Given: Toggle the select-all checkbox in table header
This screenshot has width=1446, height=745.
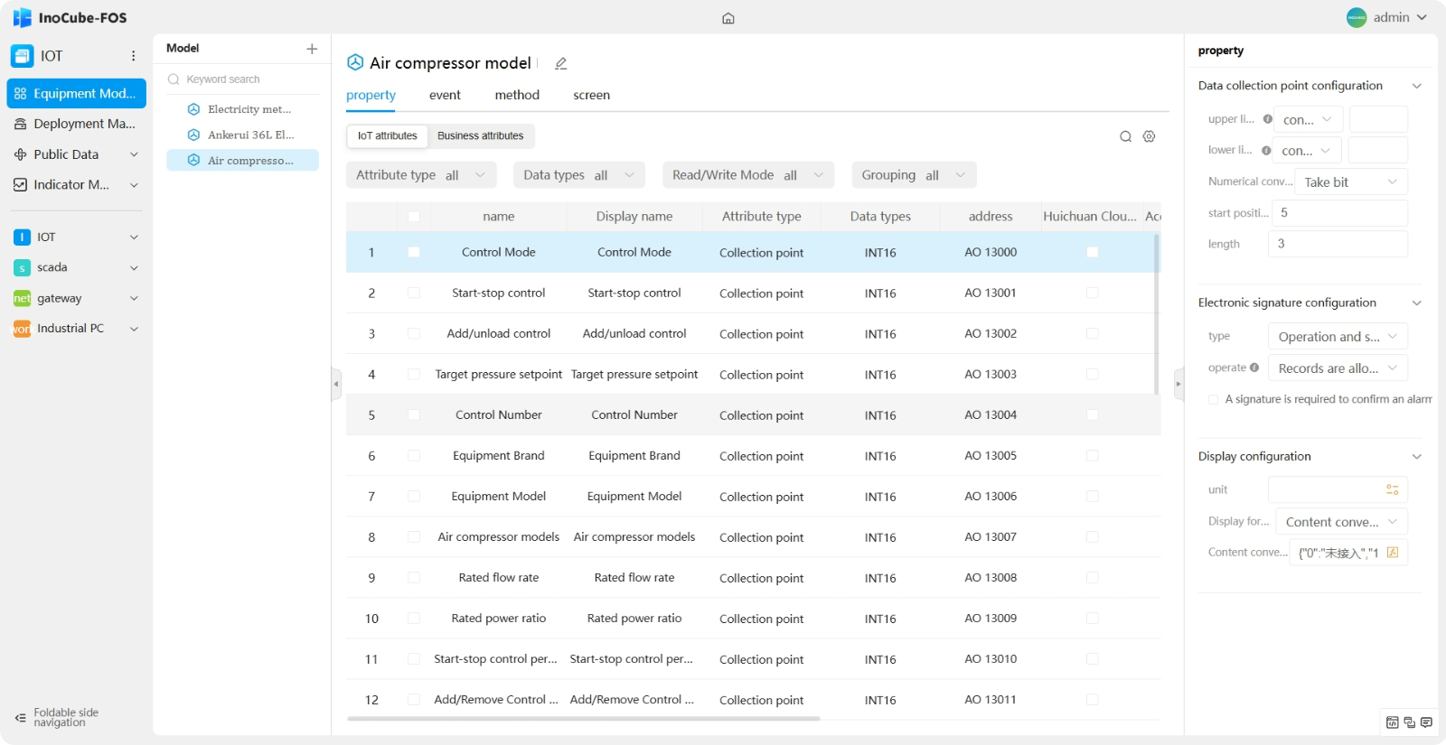Looking at the screenshot, I should (x=414, y=217).
